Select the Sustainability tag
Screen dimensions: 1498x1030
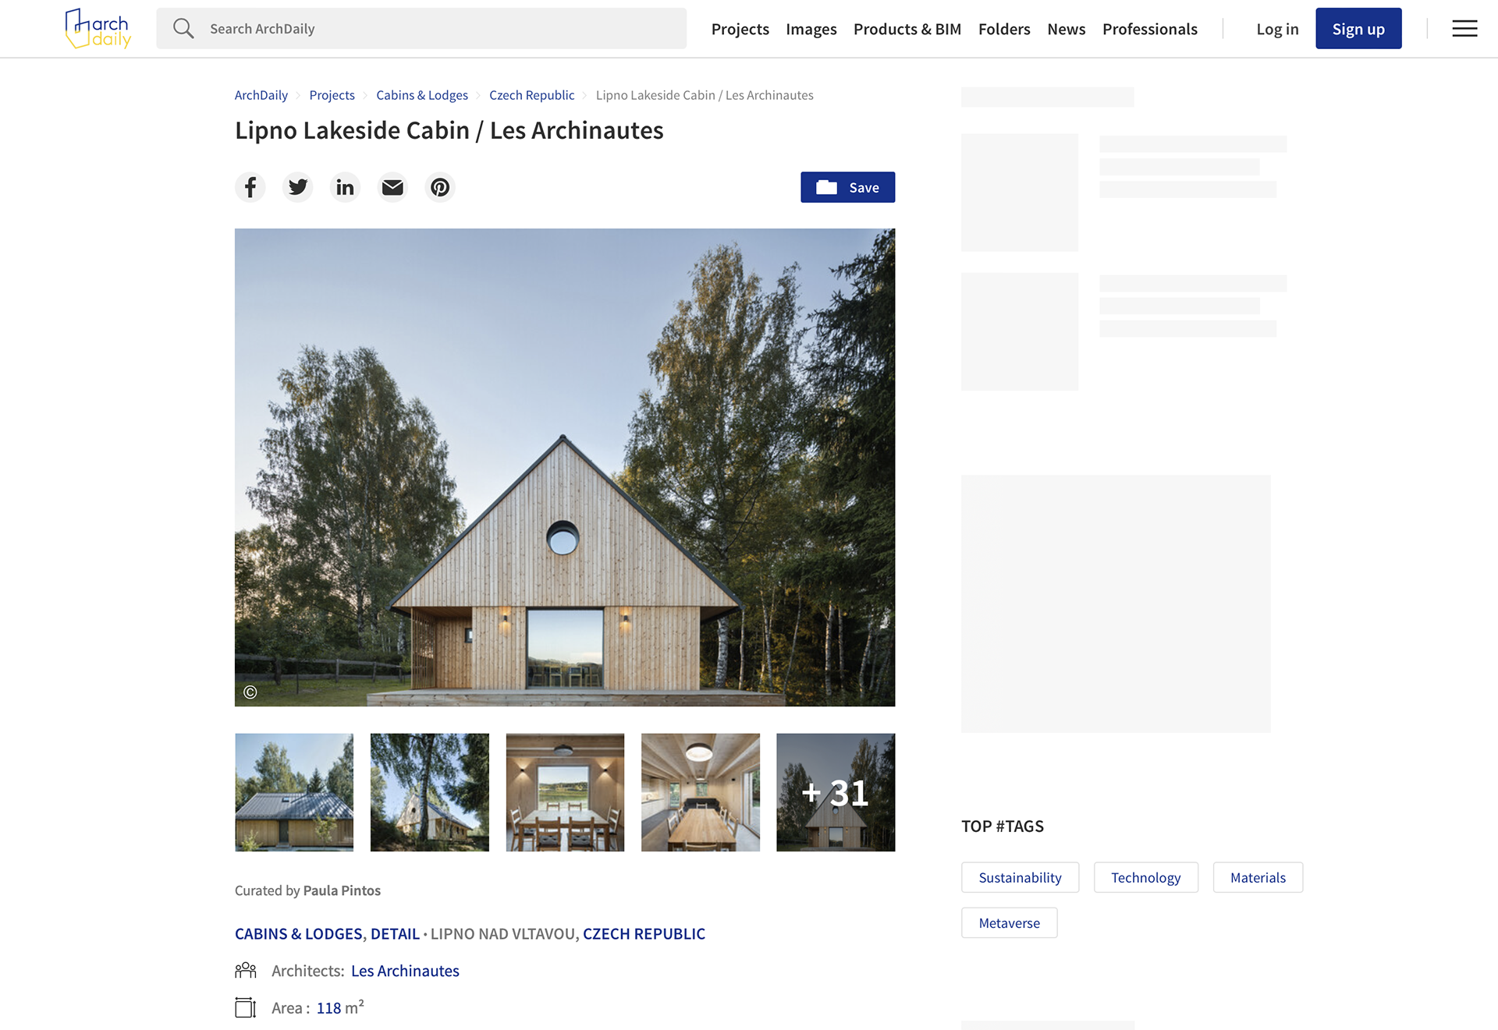(1020, 877)
